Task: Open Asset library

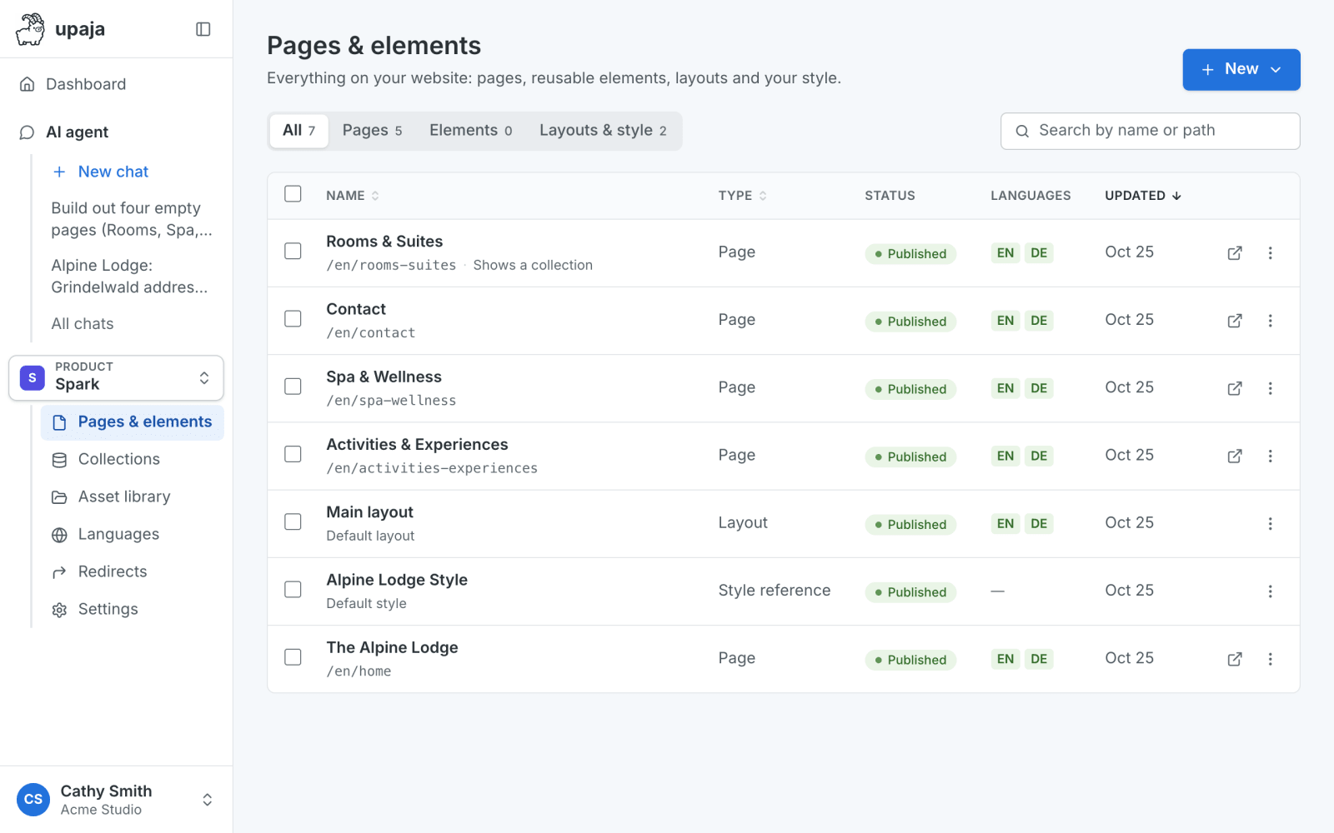Action: (132, 496)
